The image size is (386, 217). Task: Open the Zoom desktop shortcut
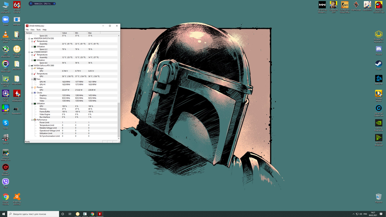[5, 21]
